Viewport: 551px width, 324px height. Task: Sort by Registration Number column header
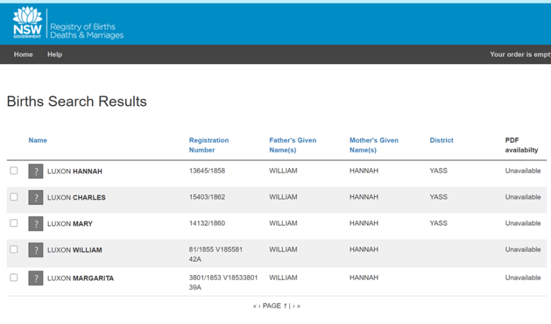(208, 145)
